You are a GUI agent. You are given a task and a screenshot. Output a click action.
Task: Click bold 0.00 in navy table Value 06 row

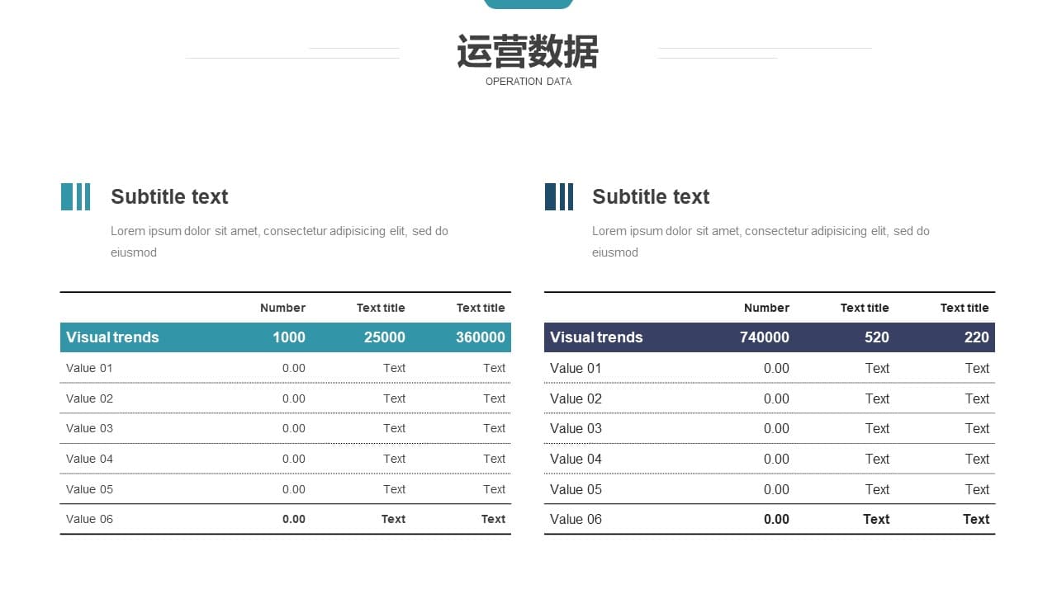[x=776, y=519]
